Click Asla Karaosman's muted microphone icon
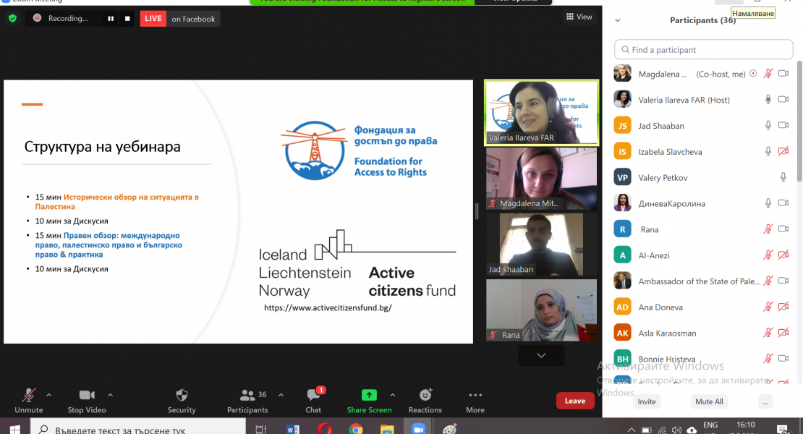Image resolution: width=803 pixels, height=434 pixels. 768,333
